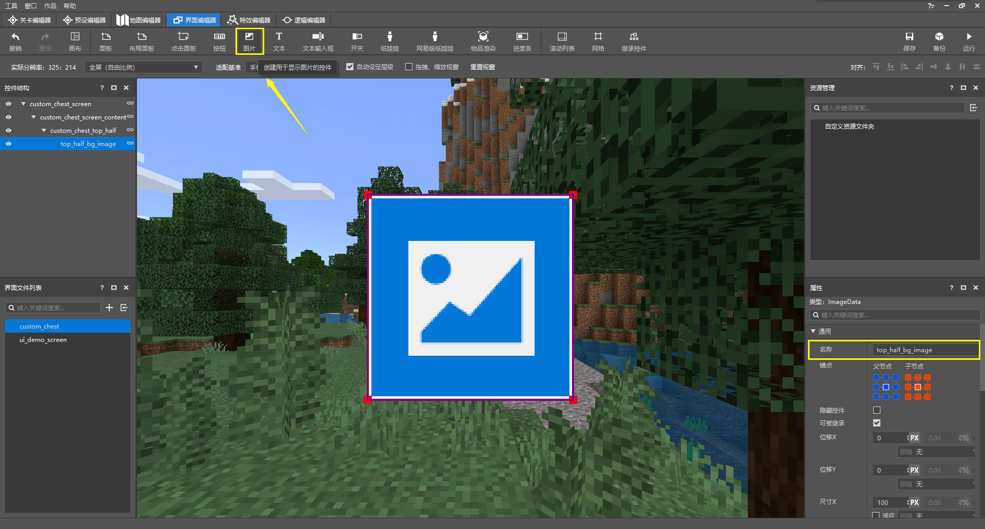This screenshot has width=985, height=529.
Task: Select center 父节点 anchor point
Action: (886, 387)
